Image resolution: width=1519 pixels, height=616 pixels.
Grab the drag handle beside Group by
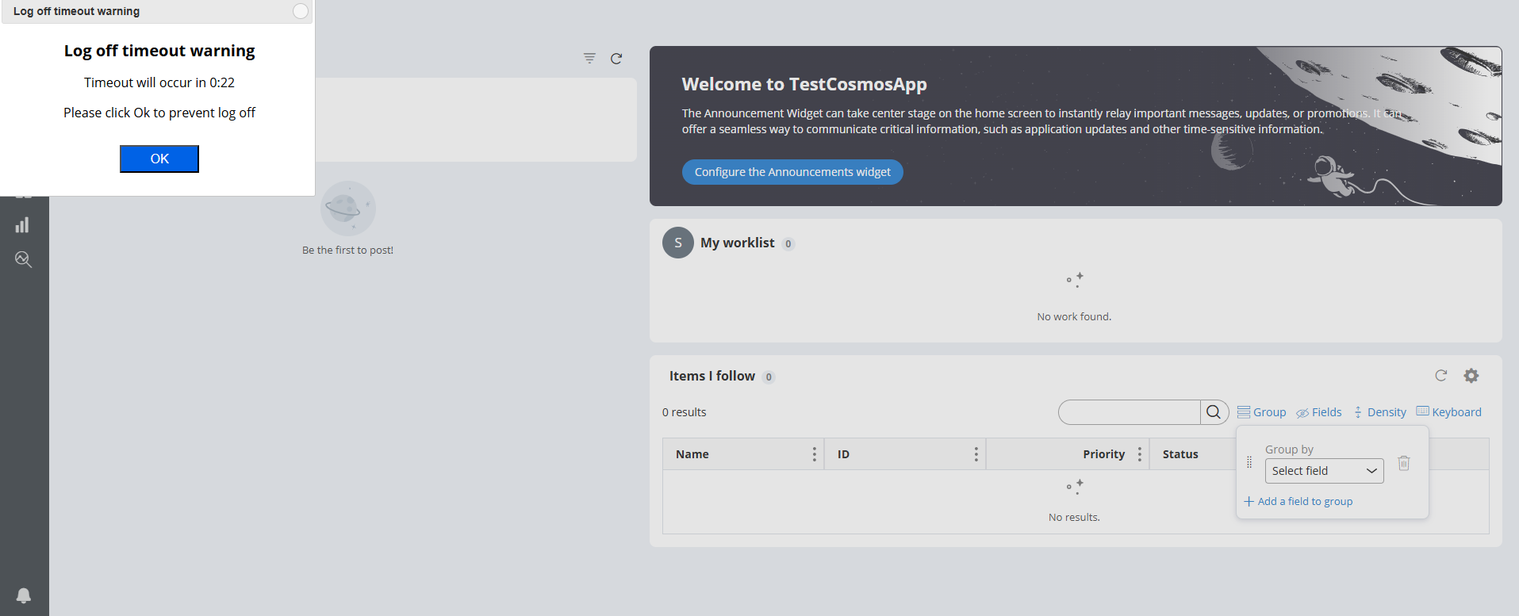coord(1249,462)
